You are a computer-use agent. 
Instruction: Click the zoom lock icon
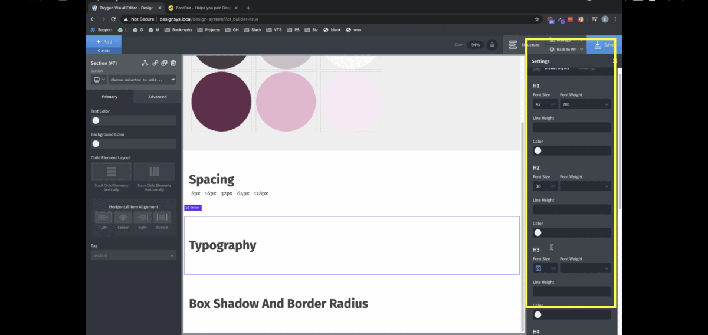coord(491,45)
